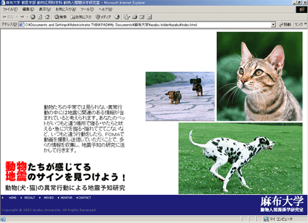The height and width of the screenshot is (223, 308).
Task: Open the View (表示) menu
Action: point(45,9)
